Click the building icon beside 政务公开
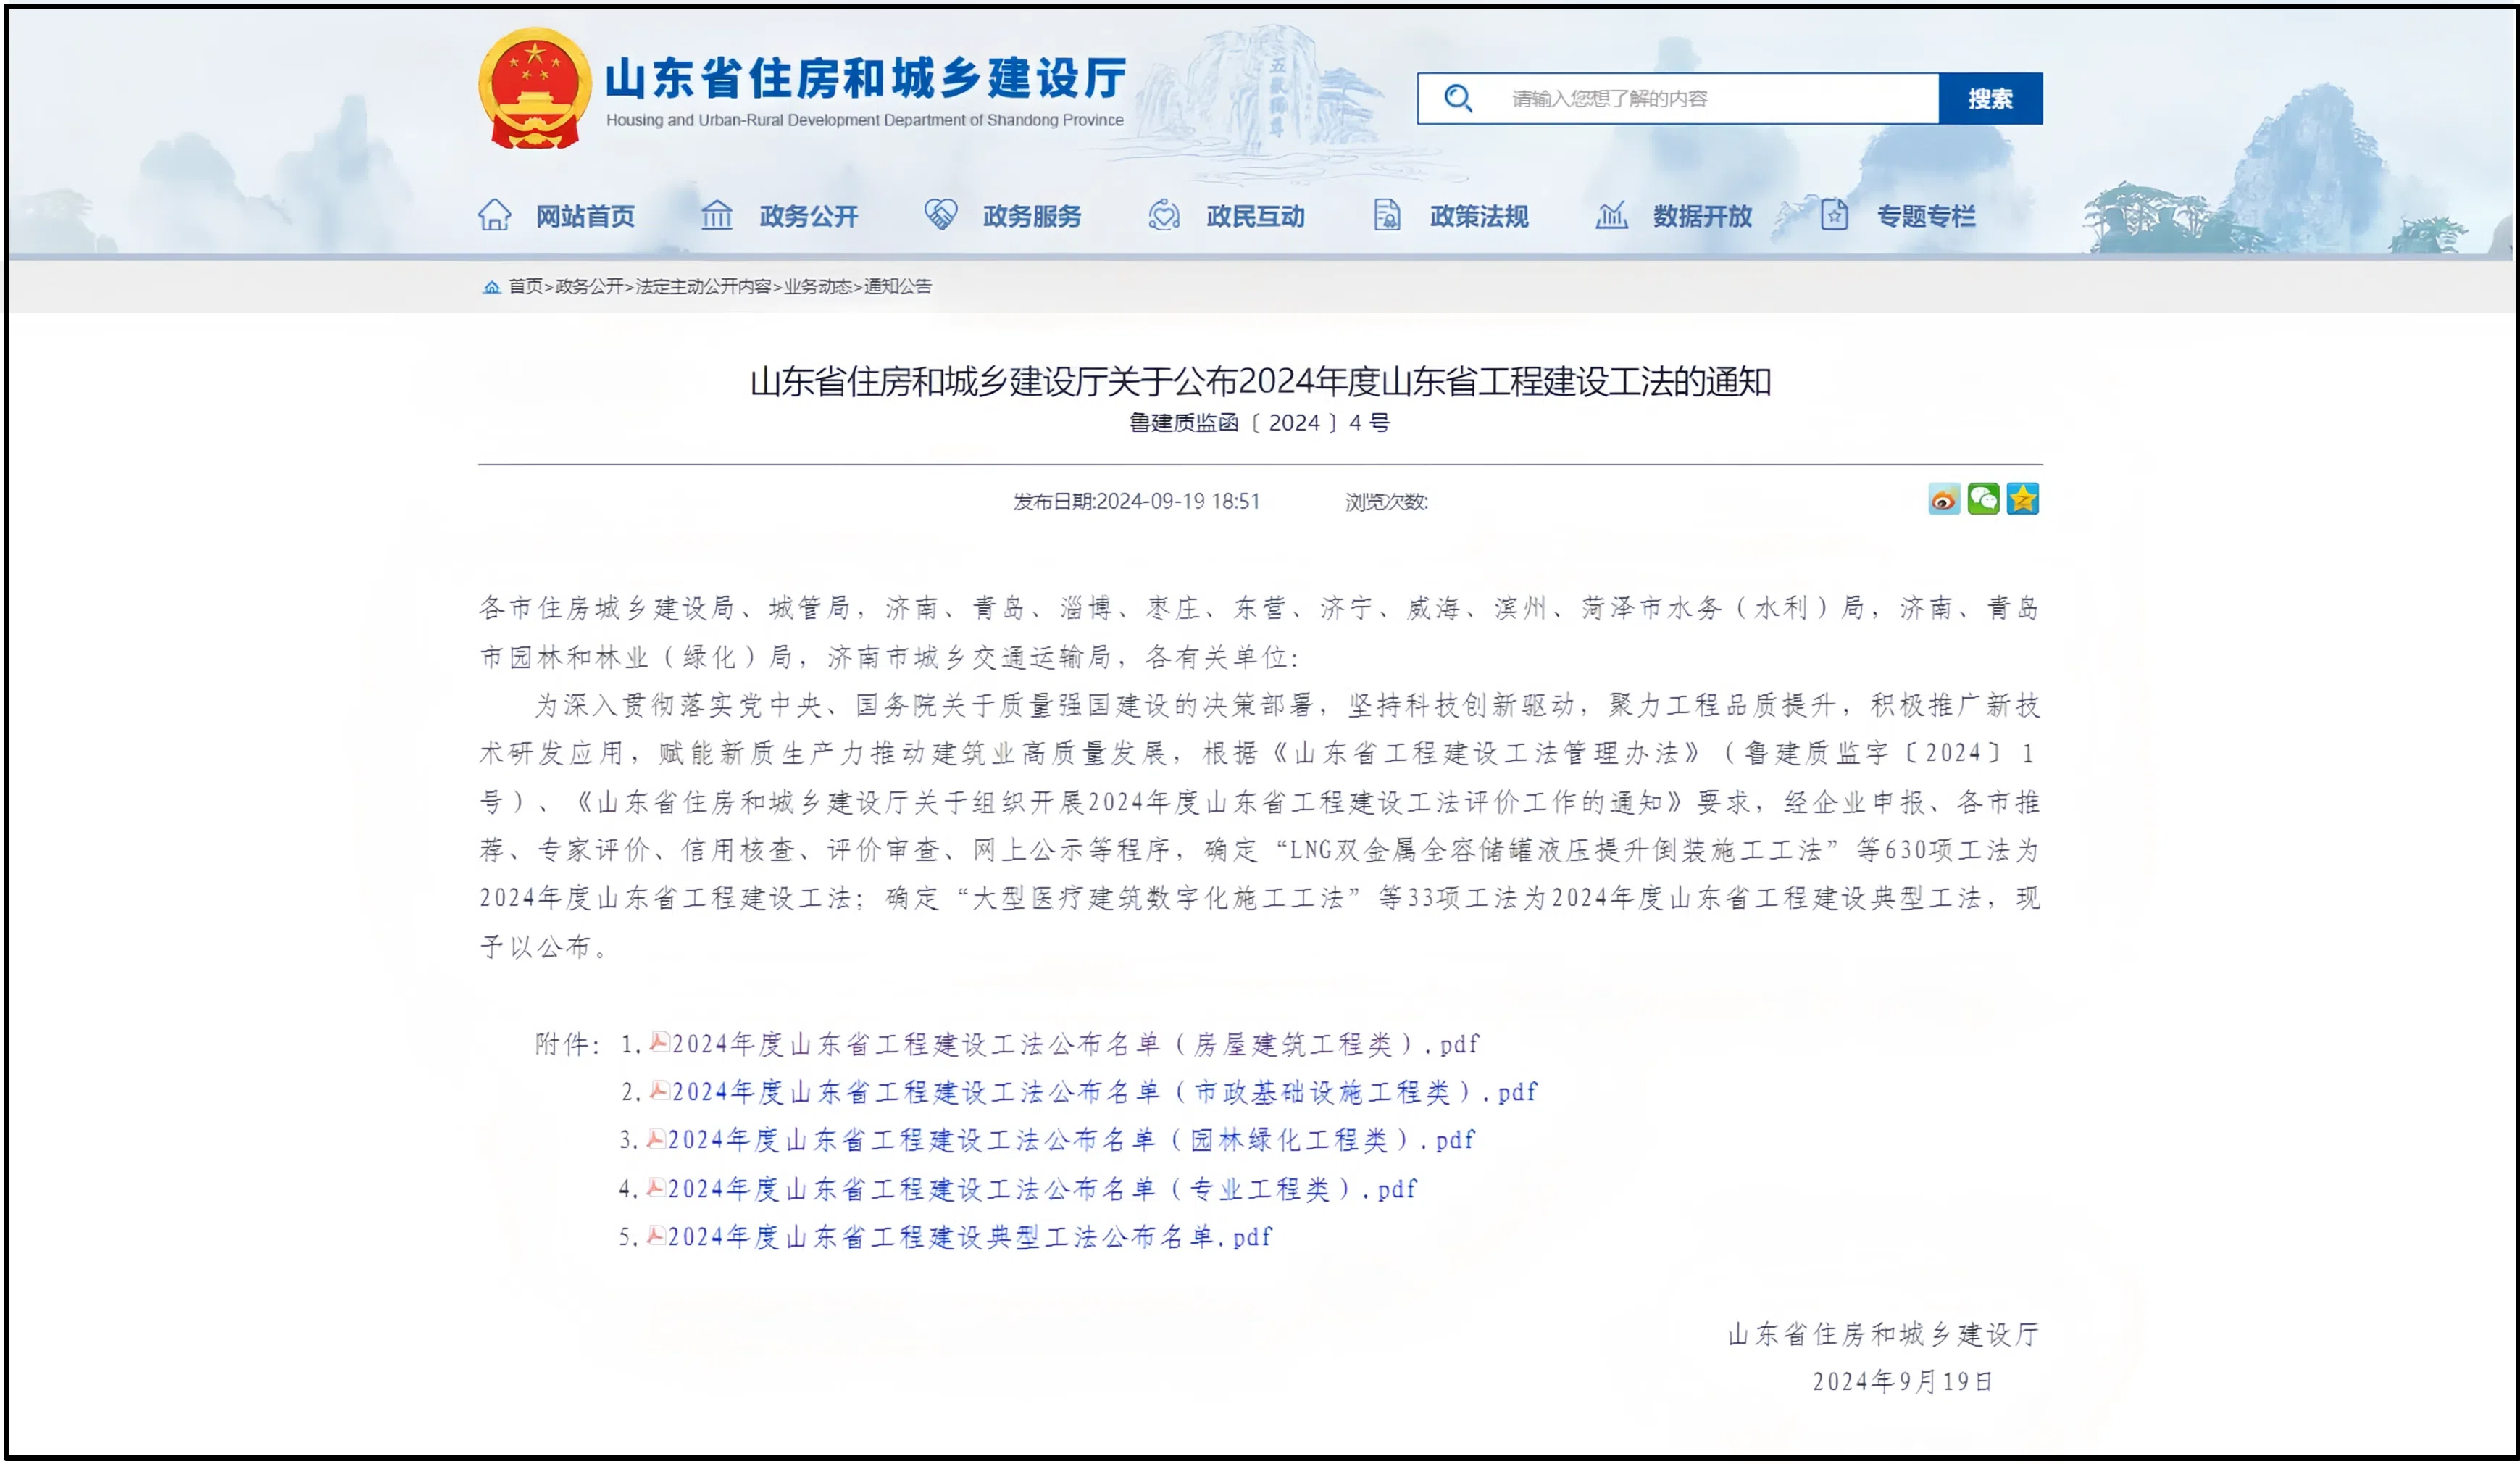Screen dimensions: 2520x1464 (x=717, y=215)
